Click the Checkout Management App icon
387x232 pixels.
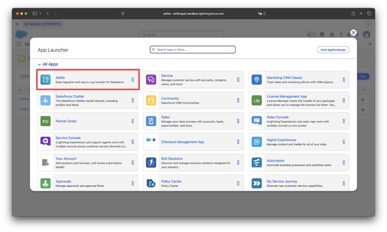tap(151, 140)
